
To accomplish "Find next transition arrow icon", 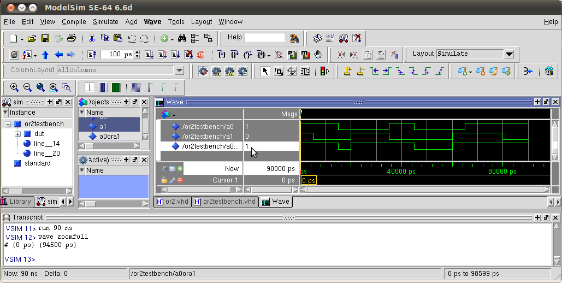I will coord(386,71).
